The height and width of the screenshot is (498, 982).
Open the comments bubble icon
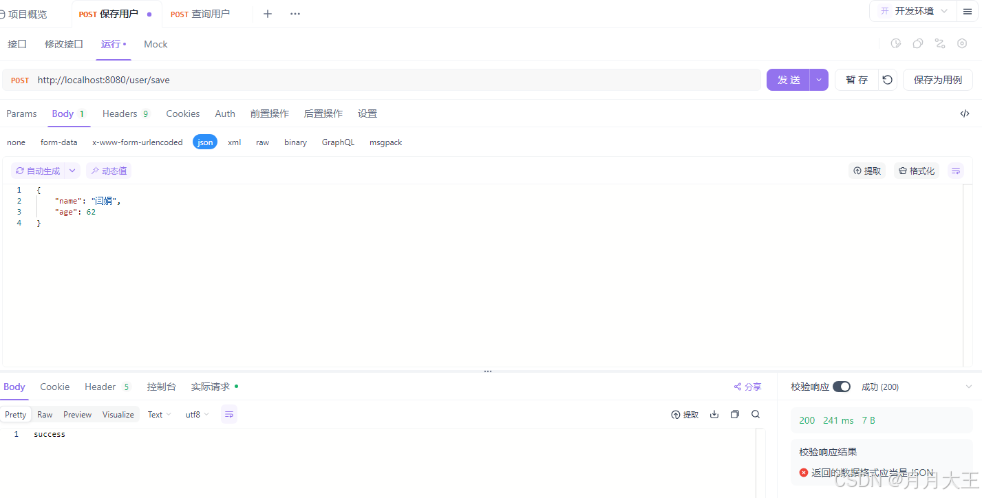tap(918, 43)
